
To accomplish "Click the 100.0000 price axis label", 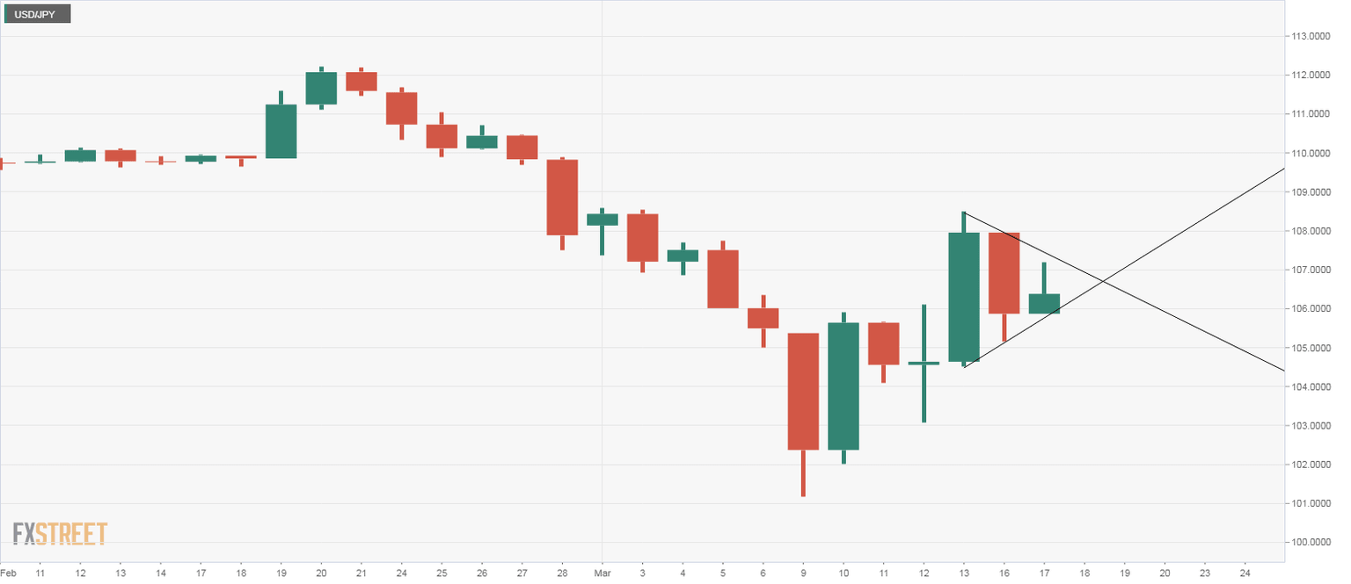I will tap(1309, 543).
